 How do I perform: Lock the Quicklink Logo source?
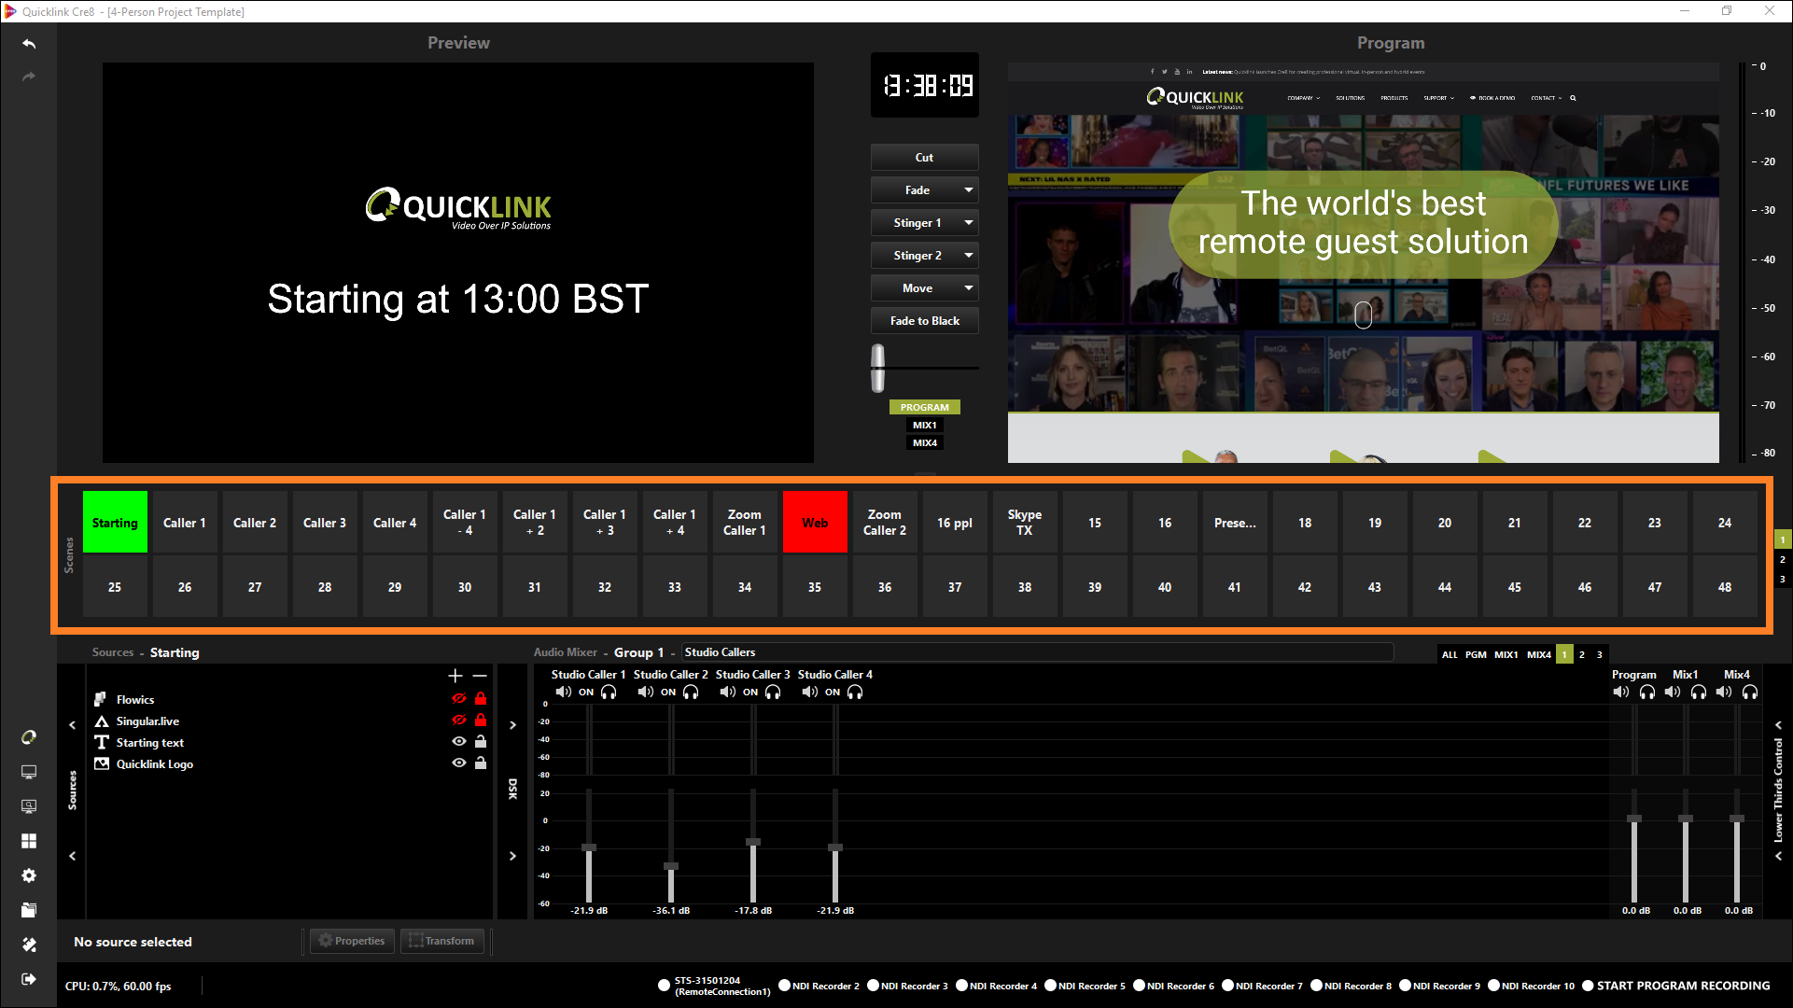[x=481, y=763]
